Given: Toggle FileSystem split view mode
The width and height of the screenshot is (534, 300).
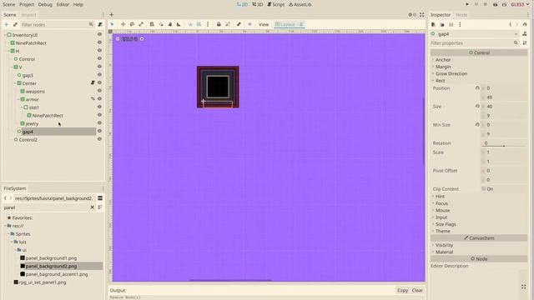Looking at the screenshot, I should 100,198.
